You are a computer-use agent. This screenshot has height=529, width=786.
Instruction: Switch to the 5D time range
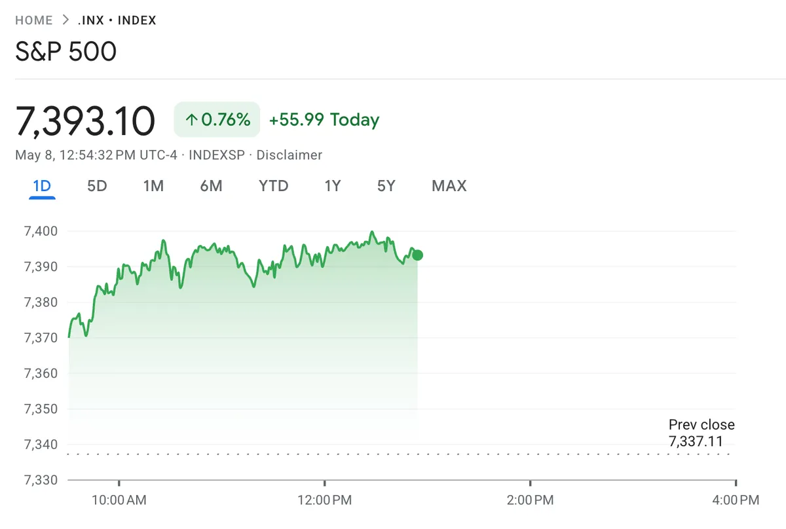click(97, 186)
